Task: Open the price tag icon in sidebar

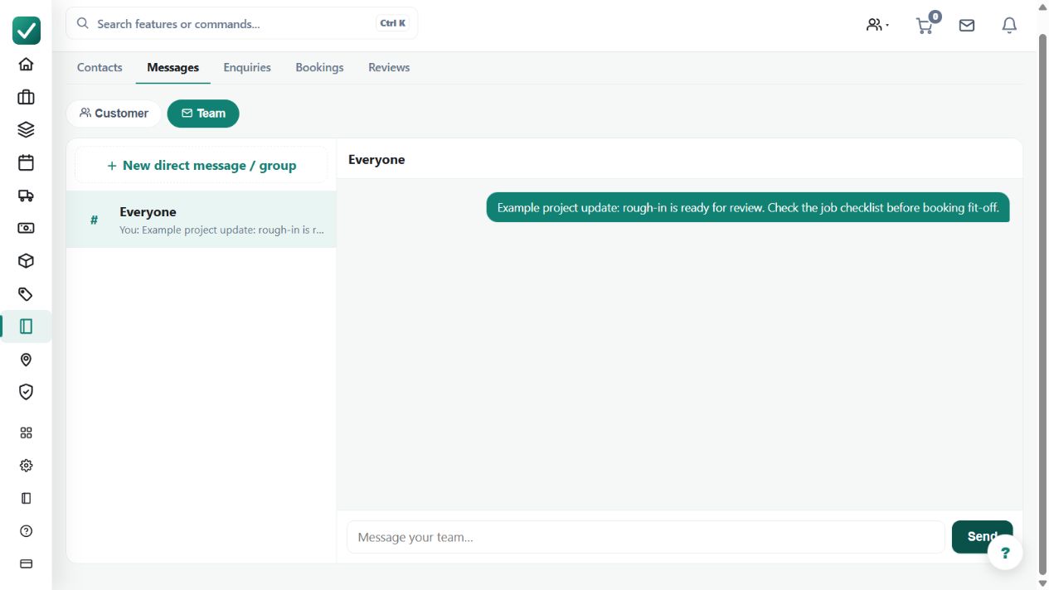Action: 26,294
